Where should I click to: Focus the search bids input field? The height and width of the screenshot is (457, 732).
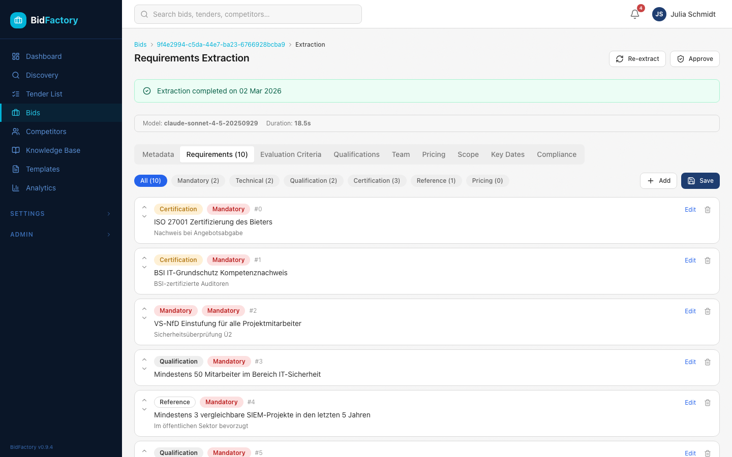248,14
